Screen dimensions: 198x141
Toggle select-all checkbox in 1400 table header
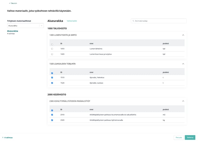(52, 44)
